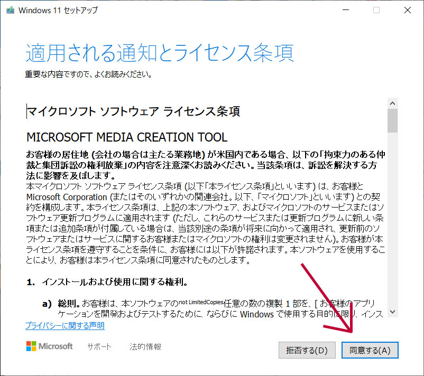Click the 適用される通知とライセンス条項 page title
424x376 pixels.
pos(160,54)
